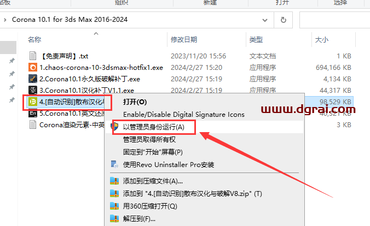Image resolution: width=370 pixels, height=226 pixels.
Task: Expand the breadcrumb chevron before the Corona folder name
Action: pos(5,20)
